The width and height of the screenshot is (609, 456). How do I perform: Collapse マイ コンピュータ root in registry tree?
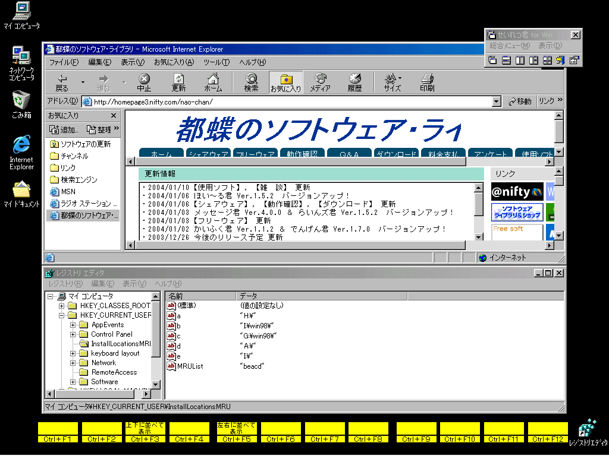point(50,296)
